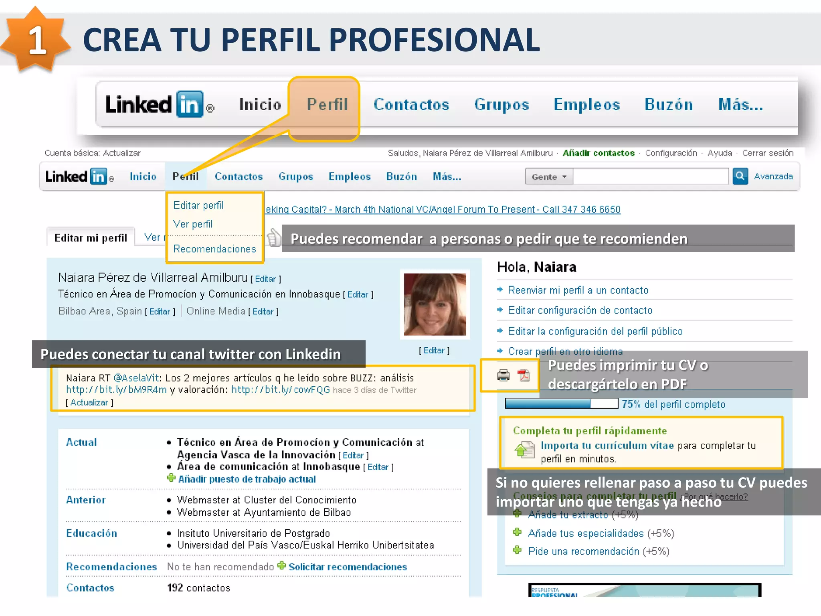Click @AselaVit mention in tweet

pos(136,378)
